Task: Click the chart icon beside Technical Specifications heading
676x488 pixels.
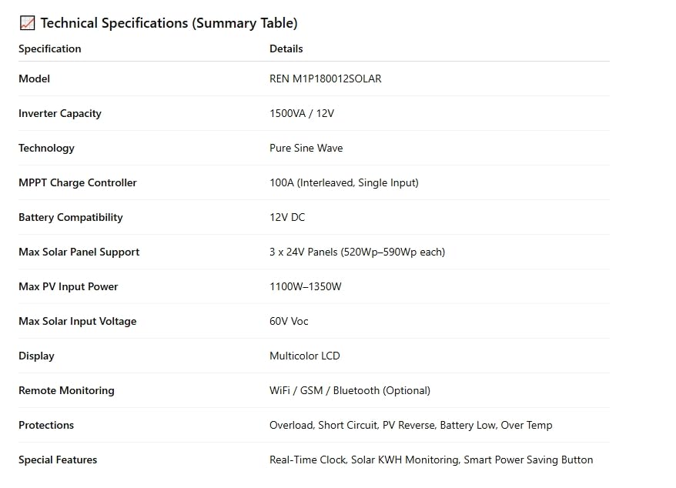Action: pos(27,23)
